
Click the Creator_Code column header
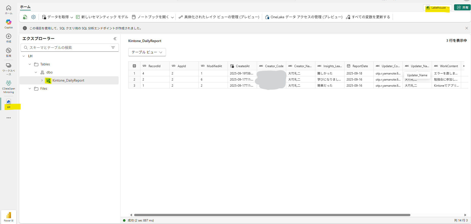point(271,66)
